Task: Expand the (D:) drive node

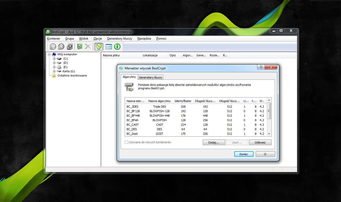Action: pos(54,63)
